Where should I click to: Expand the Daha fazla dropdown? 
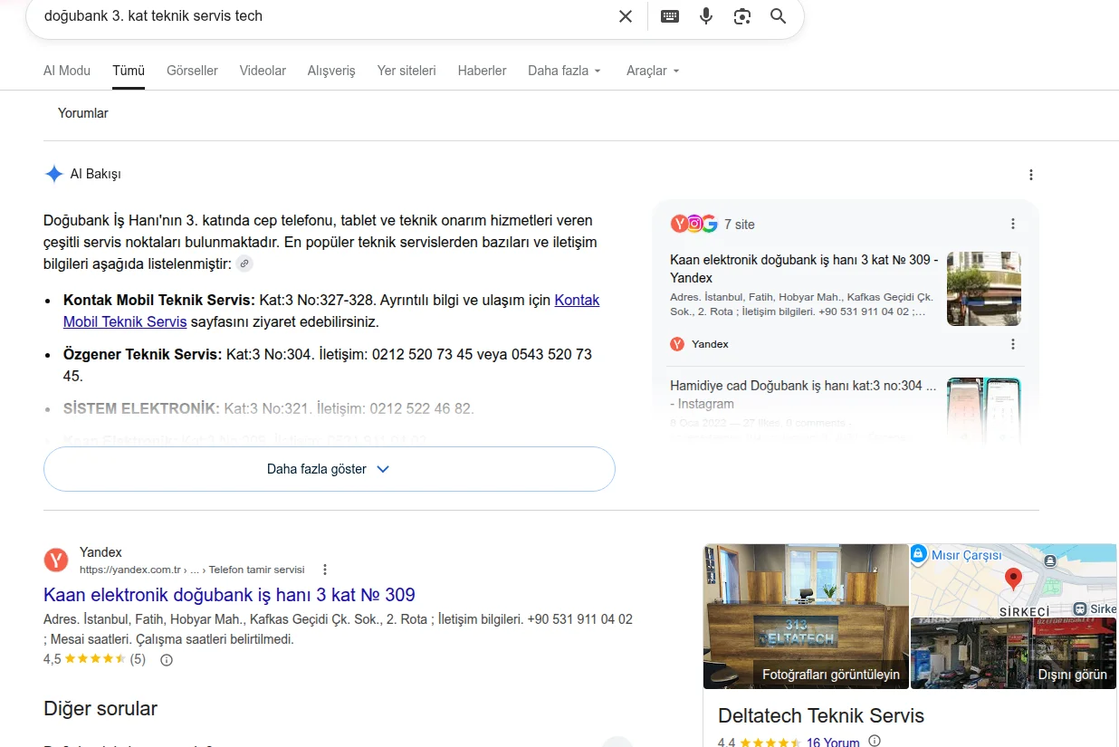[x=565, y=71]
